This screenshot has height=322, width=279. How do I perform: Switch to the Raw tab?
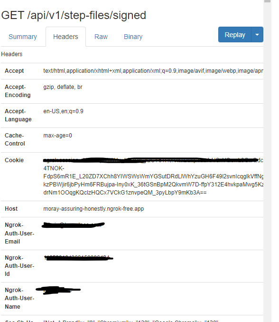pos(101,37)
